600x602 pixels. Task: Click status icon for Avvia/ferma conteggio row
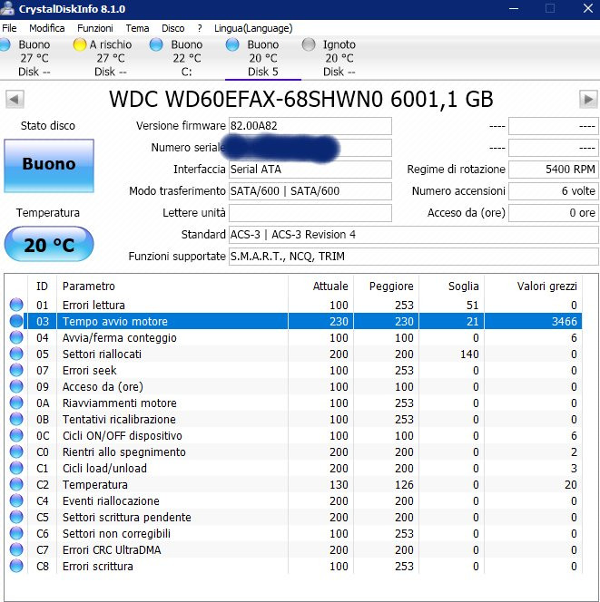click(x=16, y=337)
